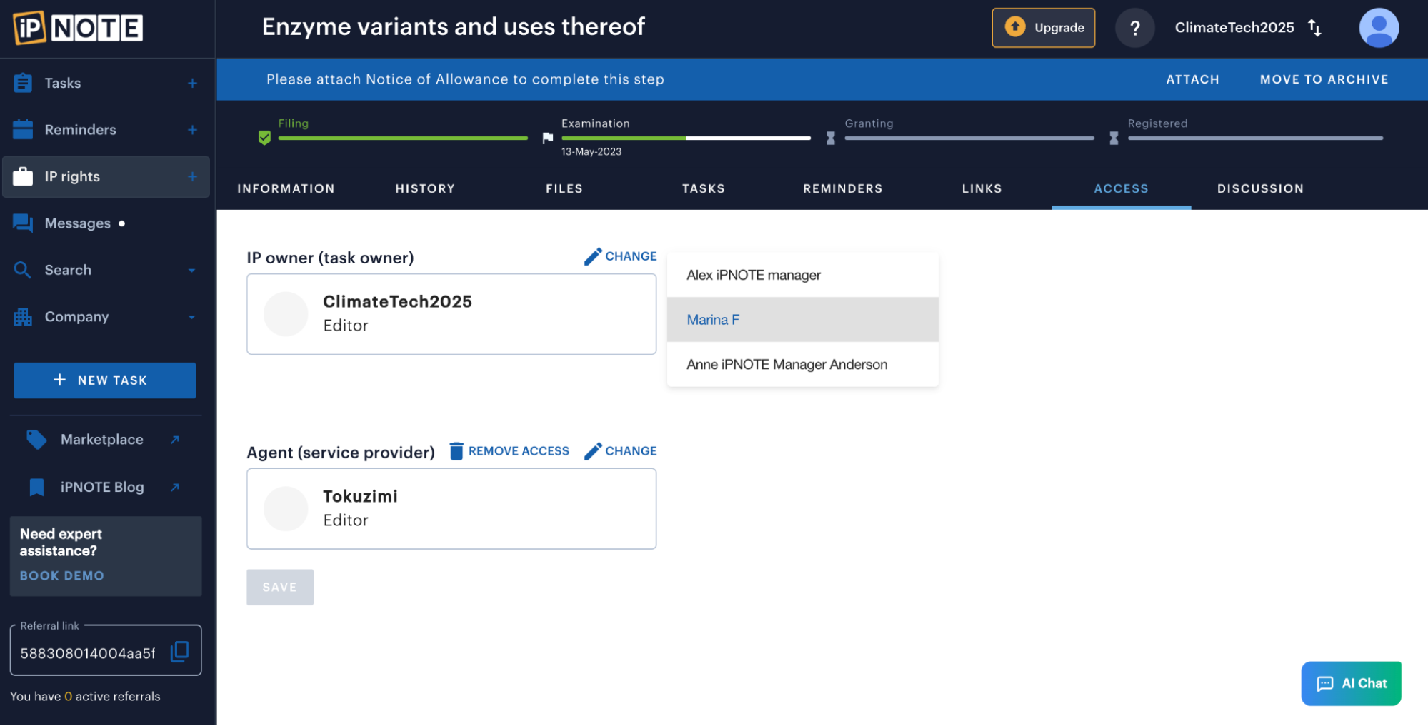1428x726 pixels.
Task: Click the Examination progress bar
Action: tap(686, 138)
